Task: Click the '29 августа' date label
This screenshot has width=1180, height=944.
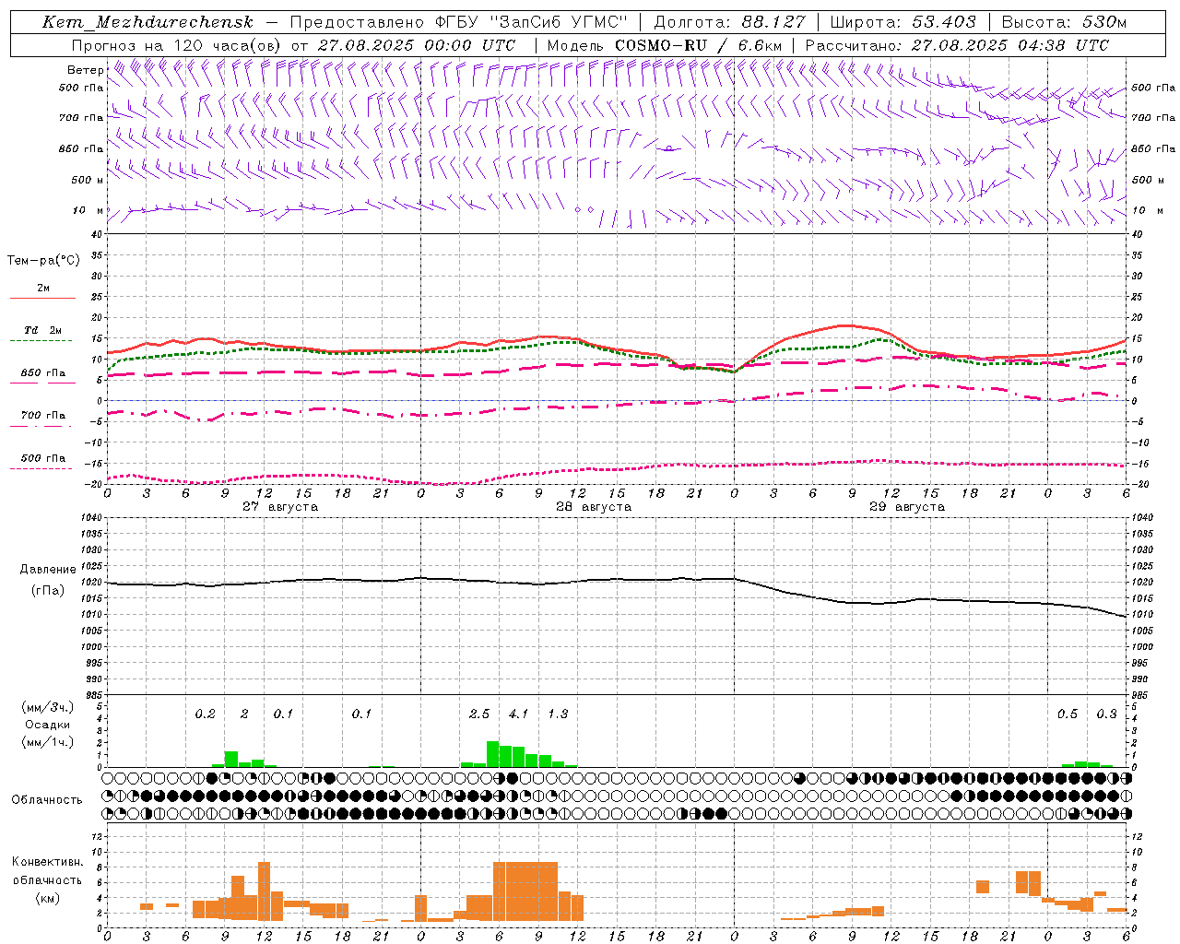Action: point(907,507)
